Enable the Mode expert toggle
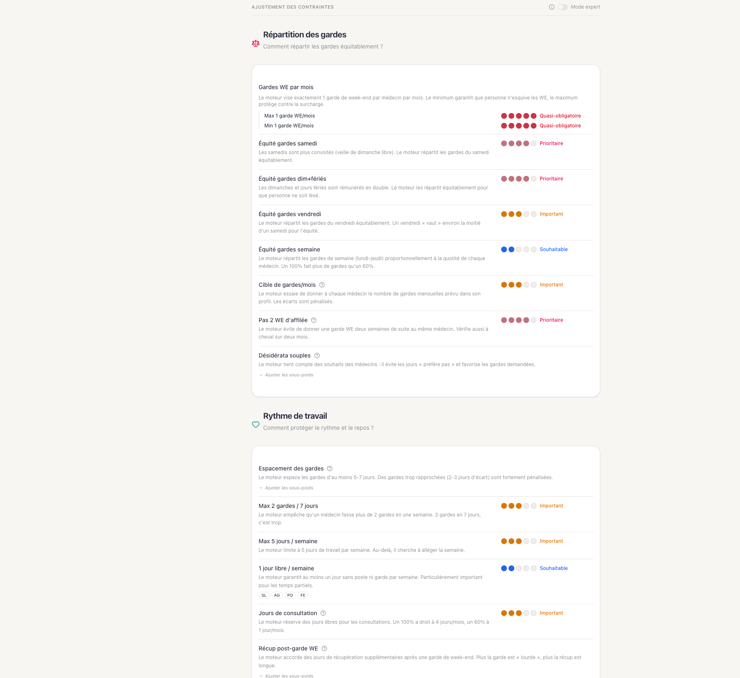The height and width of the screenshot is (678, 740). coord(562,7)
